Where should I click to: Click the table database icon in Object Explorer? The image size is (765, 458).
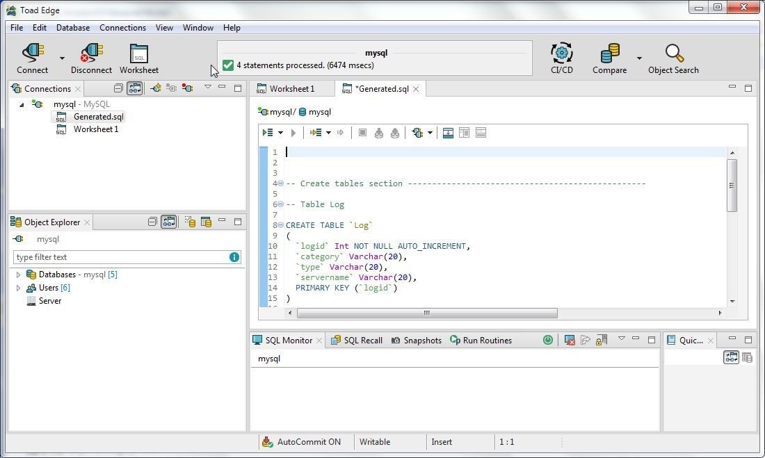206,222
